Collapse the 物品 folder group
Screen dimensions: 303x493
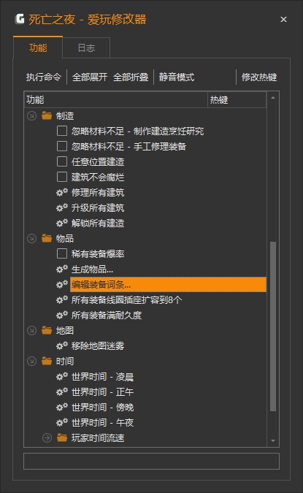coord(31,238)
